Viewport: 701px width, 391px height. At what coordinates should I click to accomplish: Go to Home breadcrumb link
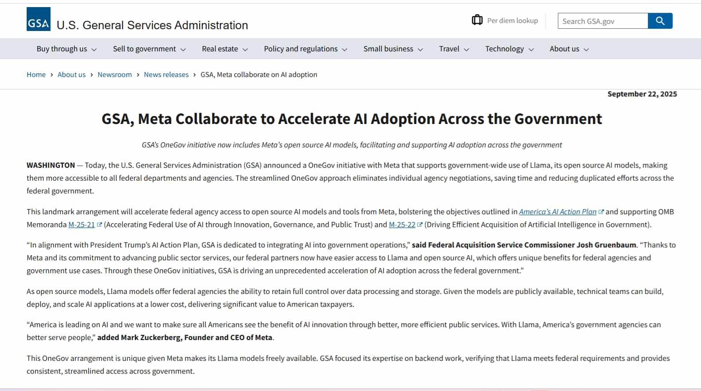pos(36,75)
